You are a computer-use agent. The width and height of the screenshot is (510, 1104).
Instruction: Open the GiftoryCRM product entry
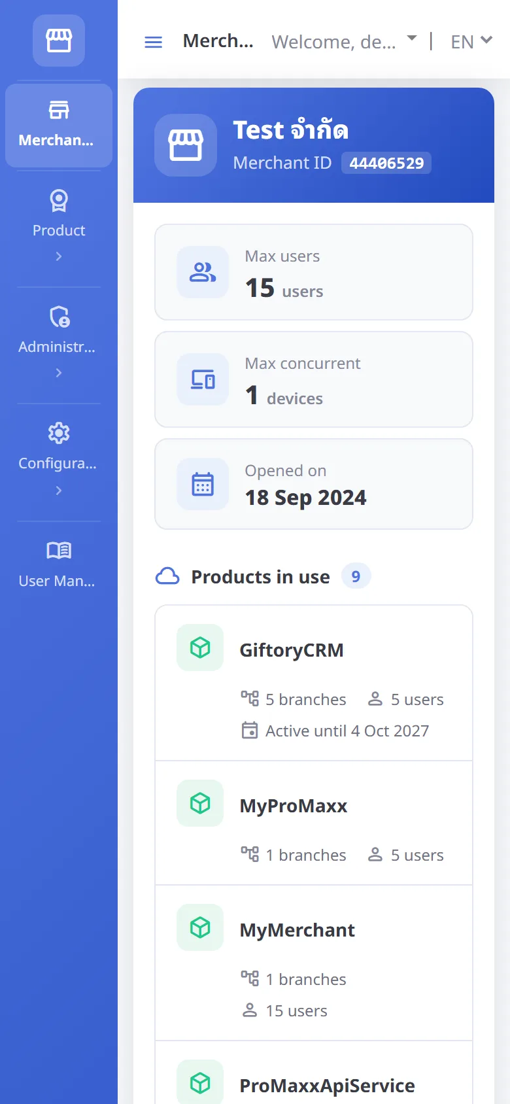click(x=314, y=683)
